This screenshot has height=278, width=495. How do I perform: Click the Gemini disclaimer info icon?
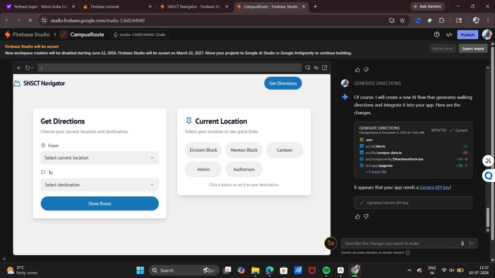tap(408, 252)
